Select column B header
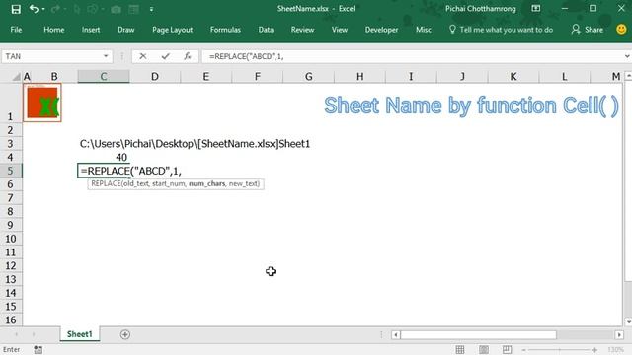Viewport: 632px width, 355px height. click(54, 77)
